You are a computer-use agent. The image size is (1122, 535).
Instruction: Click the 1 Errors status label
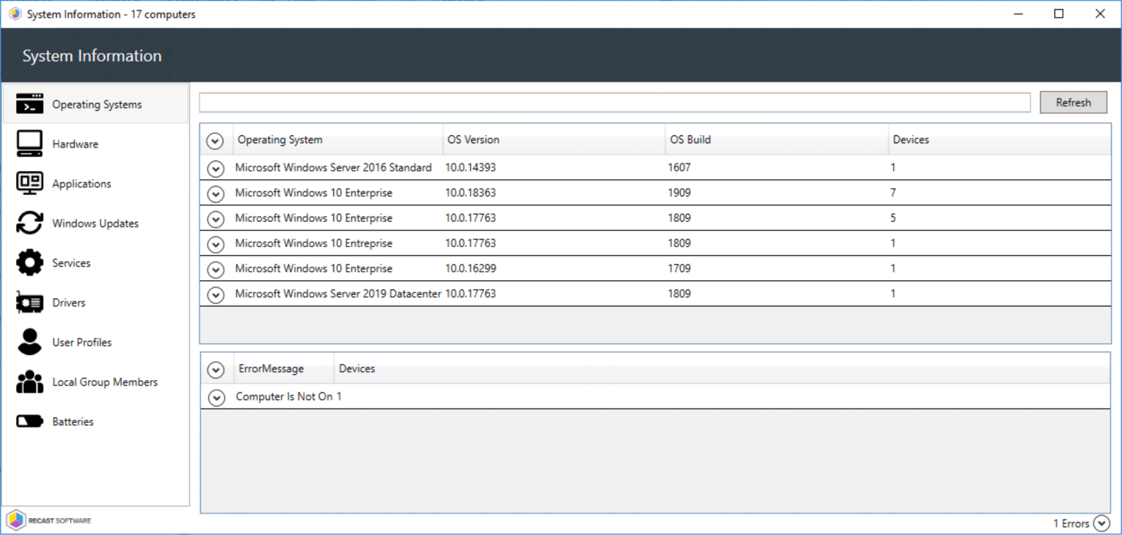[x=1071, y=523]
